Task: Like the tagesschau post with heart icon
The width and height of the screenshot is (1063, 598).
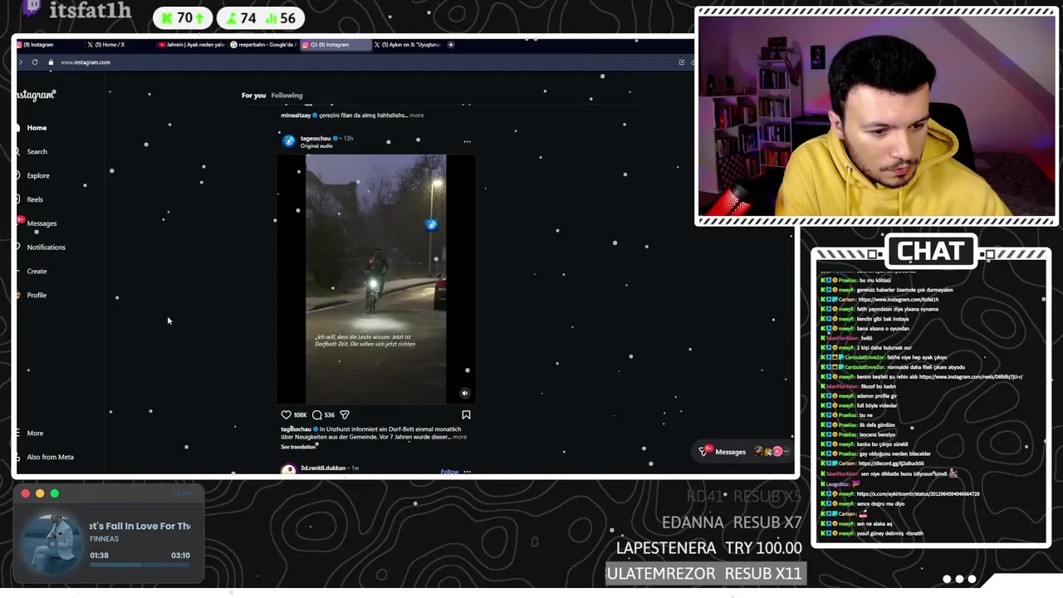Action: pyautogui.click(x=286, y=415)
